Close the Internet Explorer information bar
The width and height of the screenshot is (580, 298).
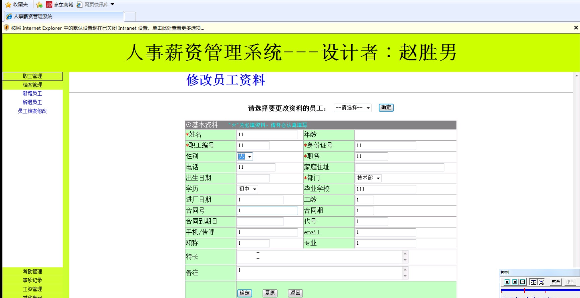[x=576, y=28]
